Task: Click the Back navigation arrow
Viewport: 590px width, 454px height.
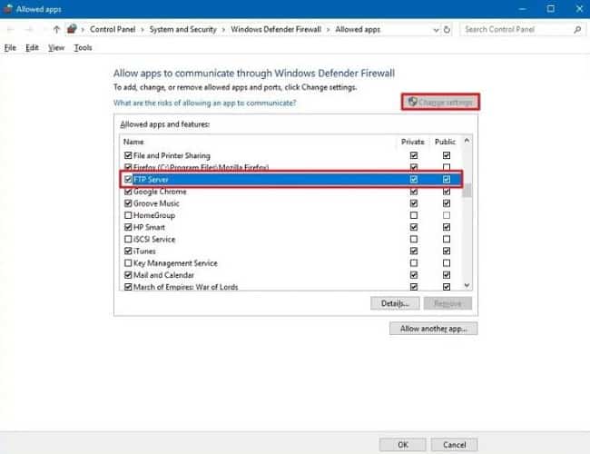Action: (x=11, y=29)
